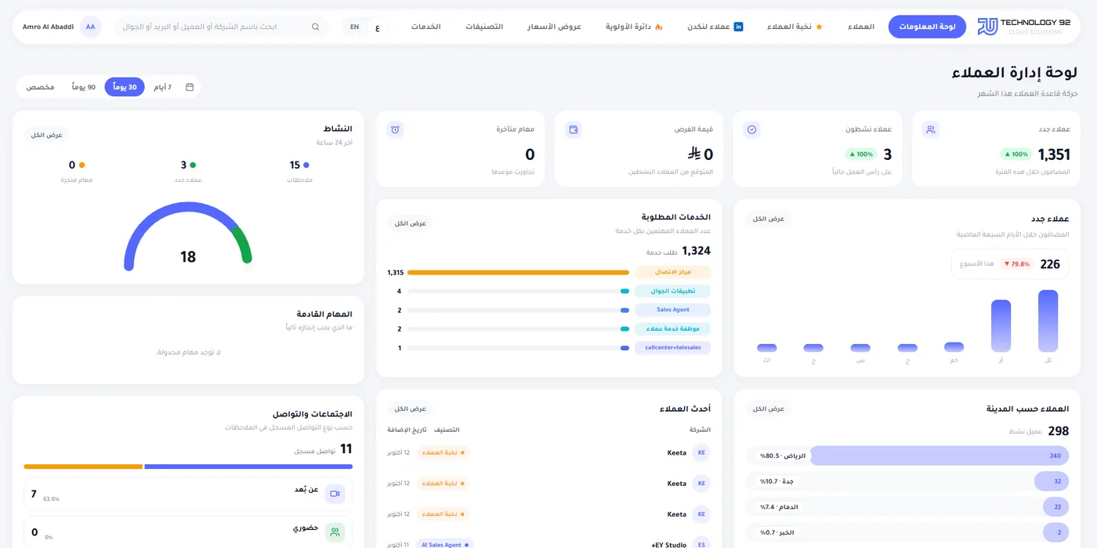Open نخبة العملاء in the navigation

tap(795, 27)
